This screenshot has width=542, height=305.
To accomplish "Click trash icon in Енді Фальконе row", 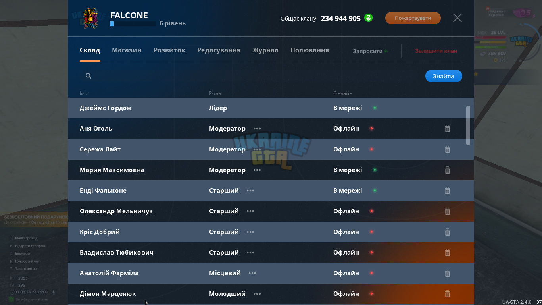I will (x=448, y=191).
